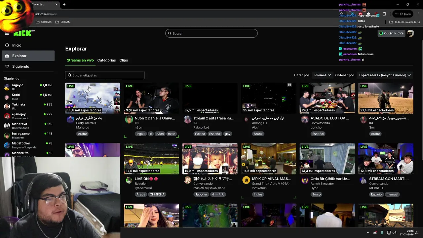
Task: Open n3on streamer avatar
Action: tap(129, 120)
